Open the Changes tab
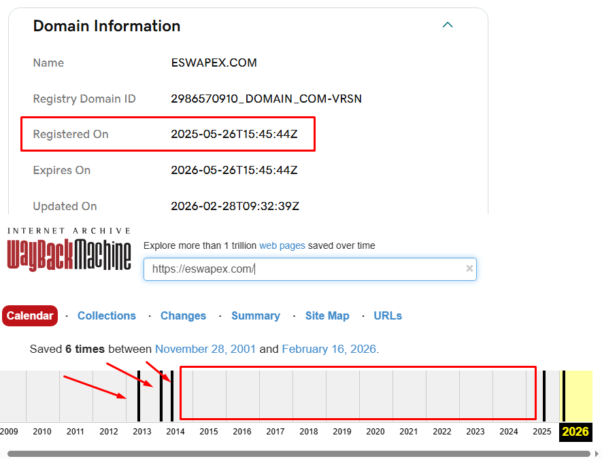The width and height of the screenshot is (602, 463). point(183,315)
